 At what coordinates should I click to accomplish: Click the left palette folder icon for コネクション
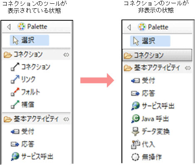(7, 55)
